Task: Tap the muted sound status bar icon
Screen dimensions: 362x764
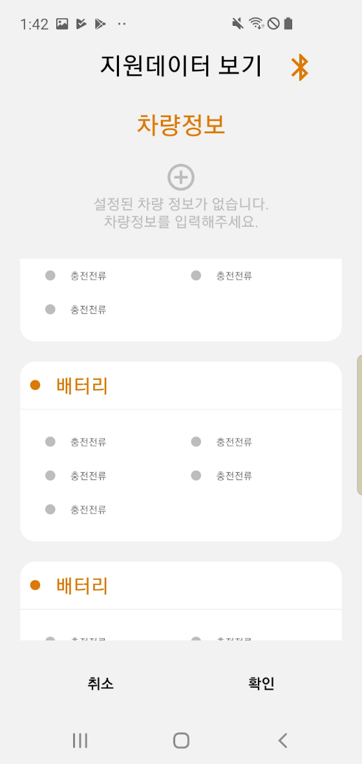Action: pyautogui.click(x=238, y=23)
